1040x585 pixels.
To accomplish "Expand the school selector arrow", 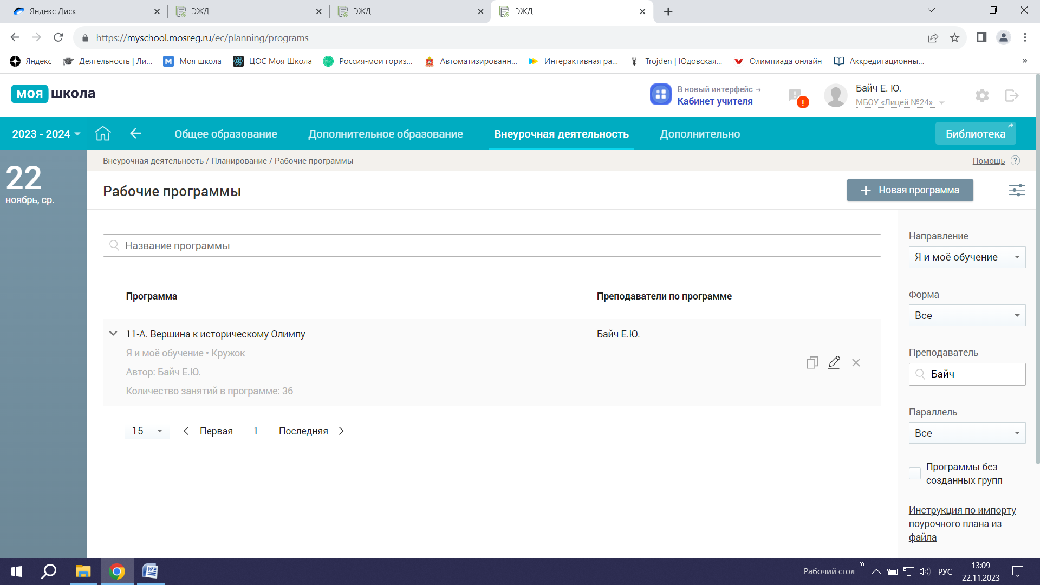I will [x=941, y=102].
